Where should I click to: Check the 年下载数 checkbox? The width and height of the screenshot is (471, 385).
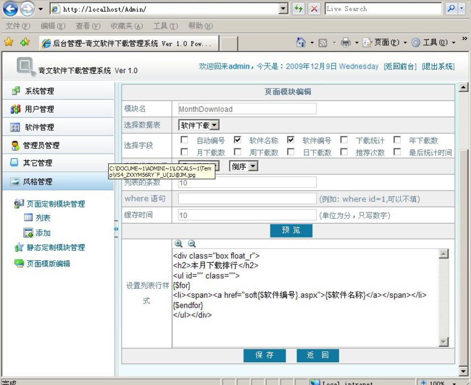click(397, 140)
